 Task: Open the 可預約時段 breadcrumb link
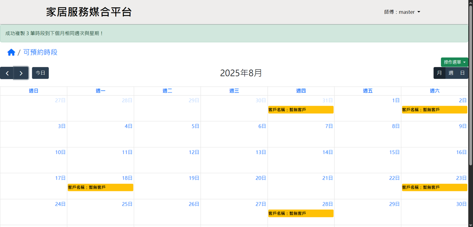(x=40, y=52)
